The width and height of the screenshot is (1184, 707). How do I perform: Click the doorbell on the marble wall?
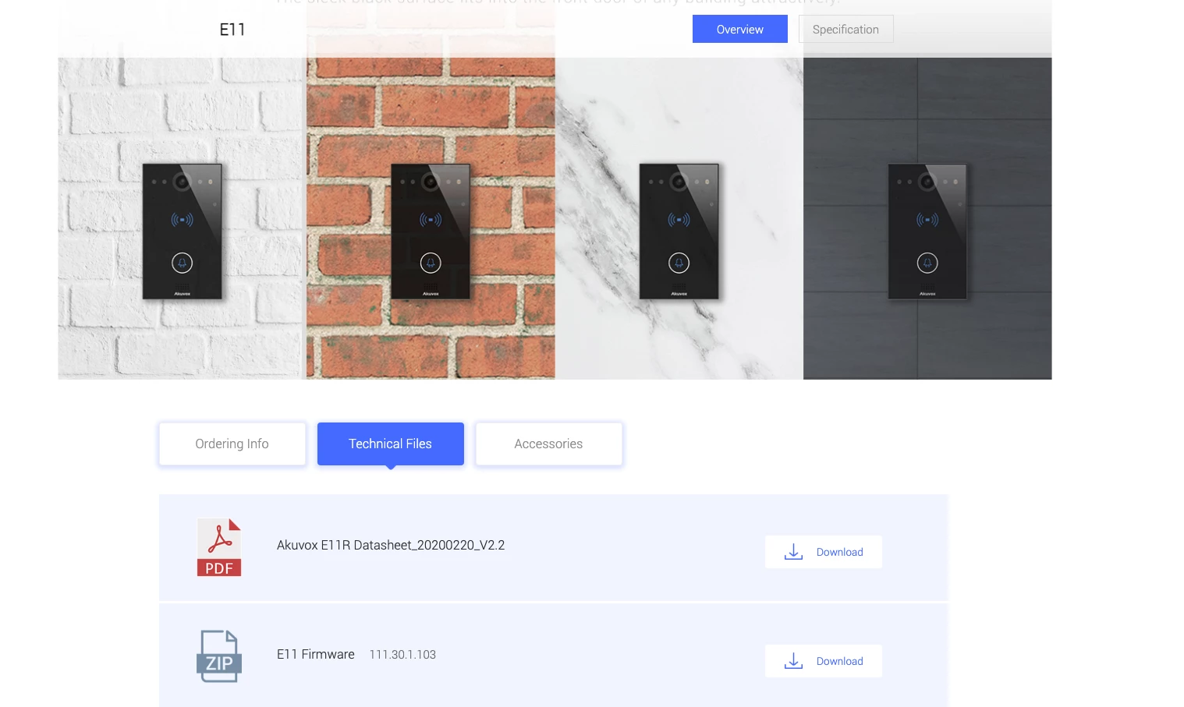coord(679,232)
